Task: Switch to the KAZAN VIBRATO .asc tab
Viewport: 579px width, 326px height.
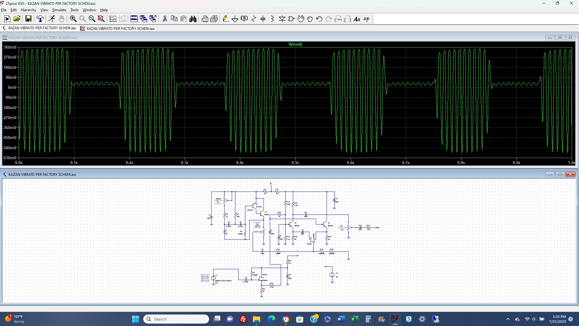Action: coord(42,28)
